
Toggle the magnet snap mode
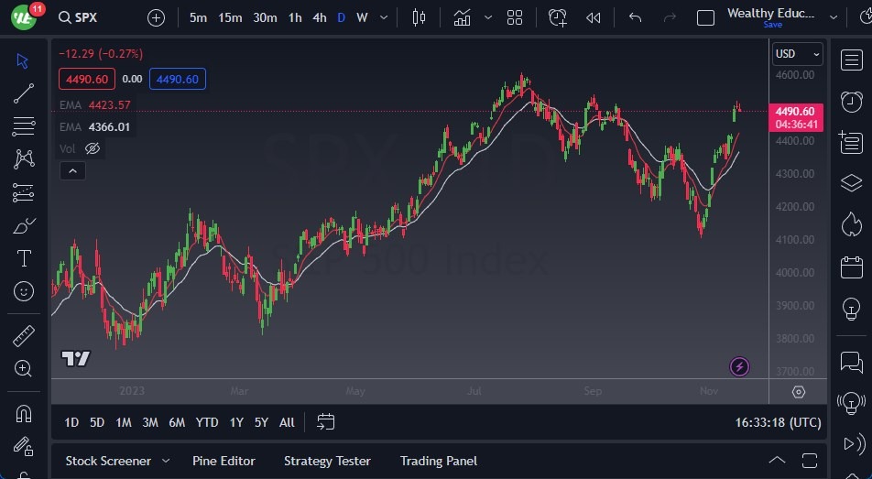click(x=24, y=414)
